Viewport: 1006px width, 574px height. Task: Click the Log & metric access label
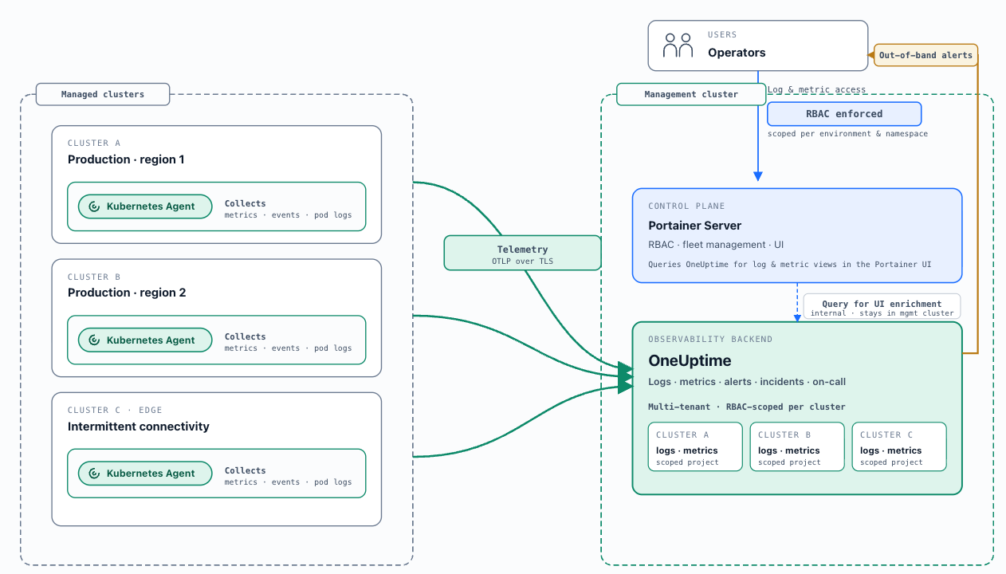click(816, 89)
